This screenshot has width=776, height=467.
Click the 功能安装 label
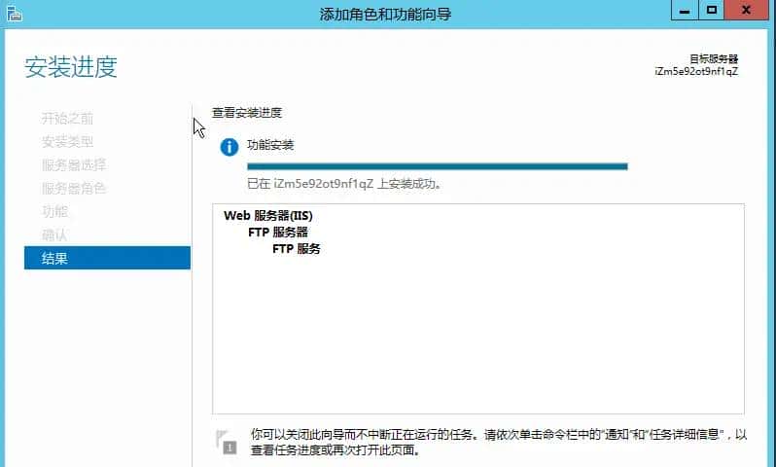point(270,145)
